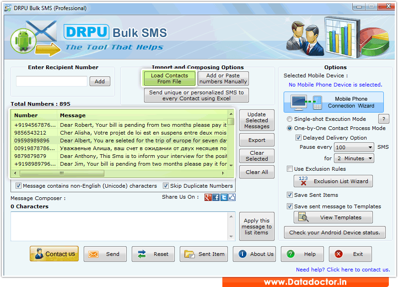
Task: Open the 2 Minutes duration dropdown
Action: click(x=354, y=158)
